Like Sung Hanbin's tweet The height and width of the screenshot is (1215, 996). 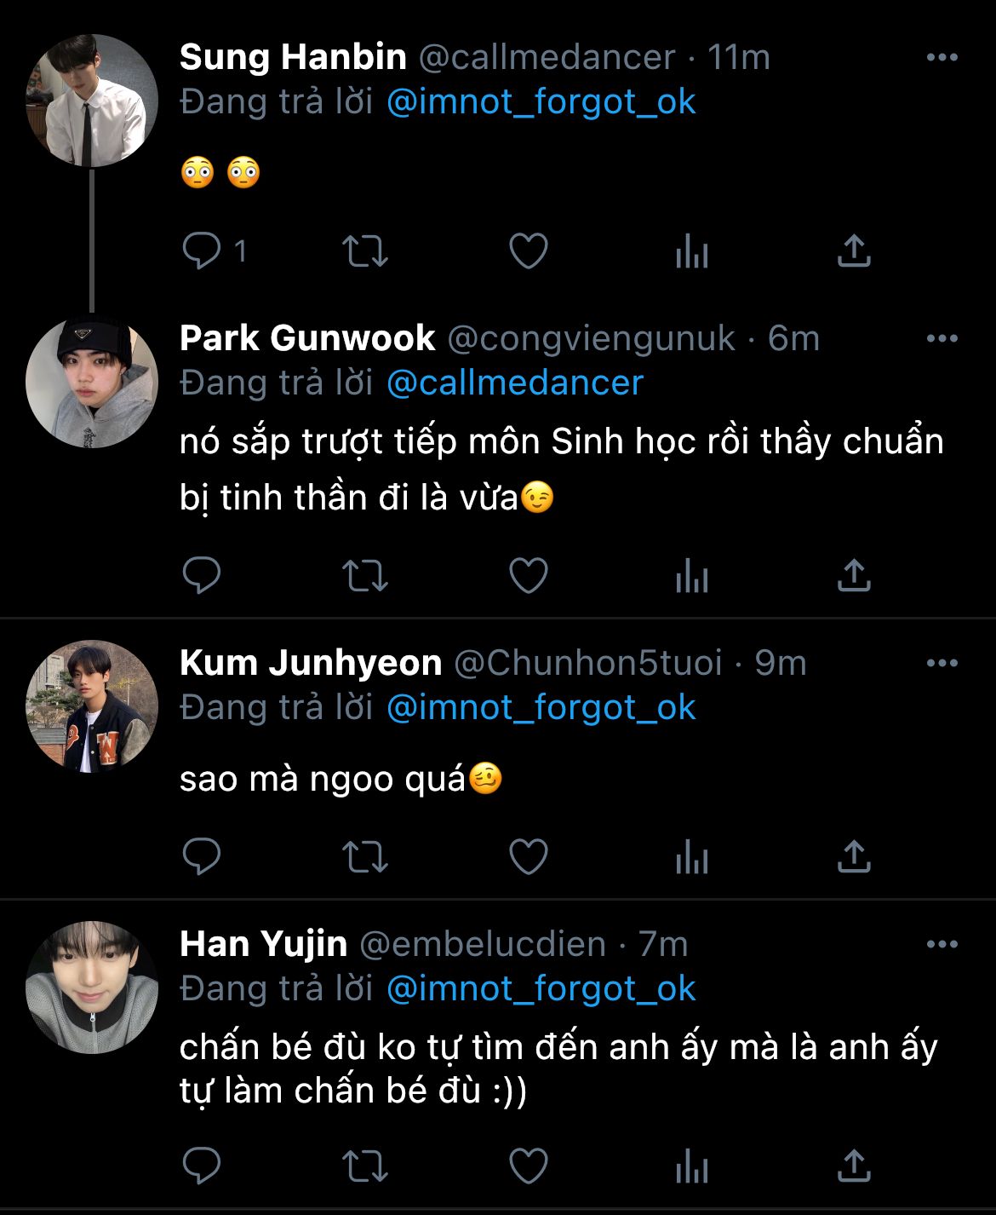point(528,251)
